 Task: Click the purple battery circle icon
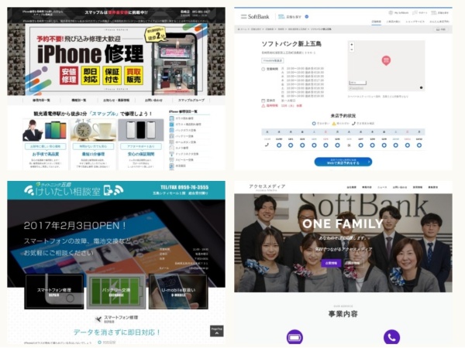[x=294, y=337]
